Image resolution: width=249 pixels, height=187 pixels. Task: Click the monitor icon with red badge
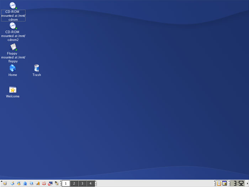point(51,183)
